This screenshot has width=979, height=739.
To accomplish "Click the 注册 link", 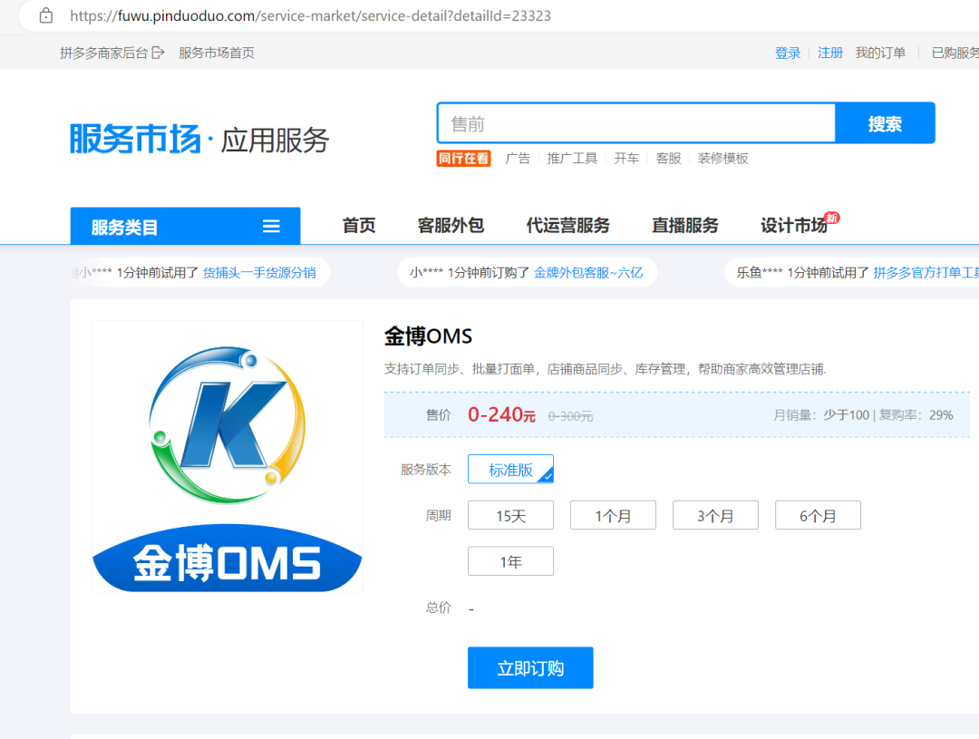I will tap(829, 53).
